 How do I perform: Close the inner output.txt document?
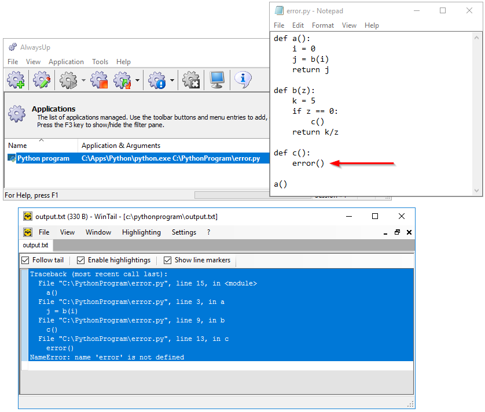click(409, 232)
